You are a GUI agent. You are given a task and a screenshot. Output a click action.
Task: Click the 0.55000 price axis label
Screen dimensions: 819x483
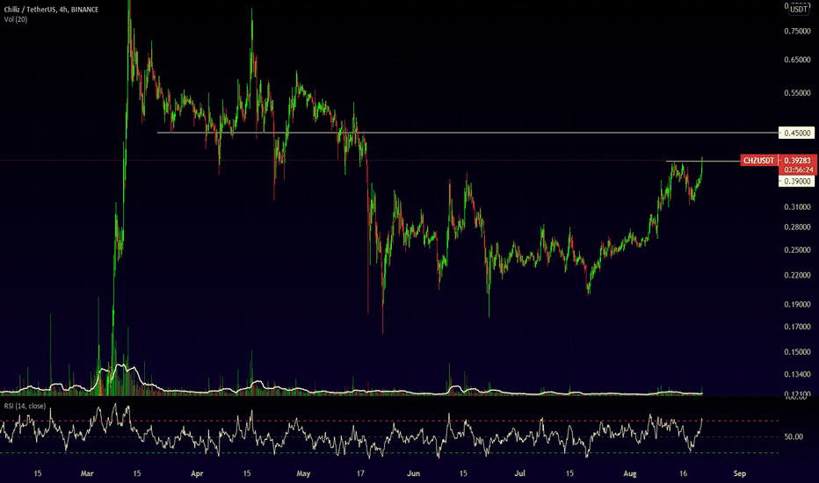point(797,93)
